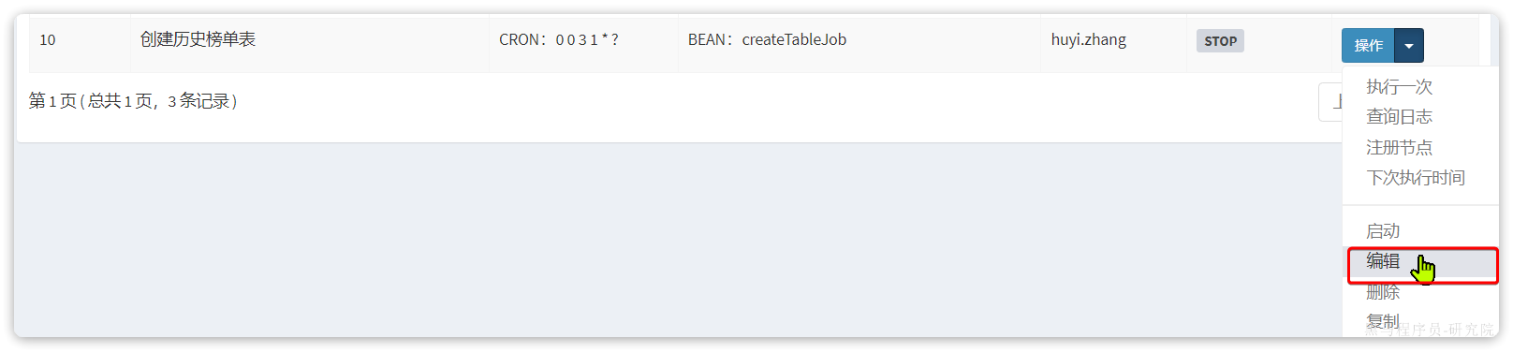Click the gray STOP status badge

click(1220, 41)
